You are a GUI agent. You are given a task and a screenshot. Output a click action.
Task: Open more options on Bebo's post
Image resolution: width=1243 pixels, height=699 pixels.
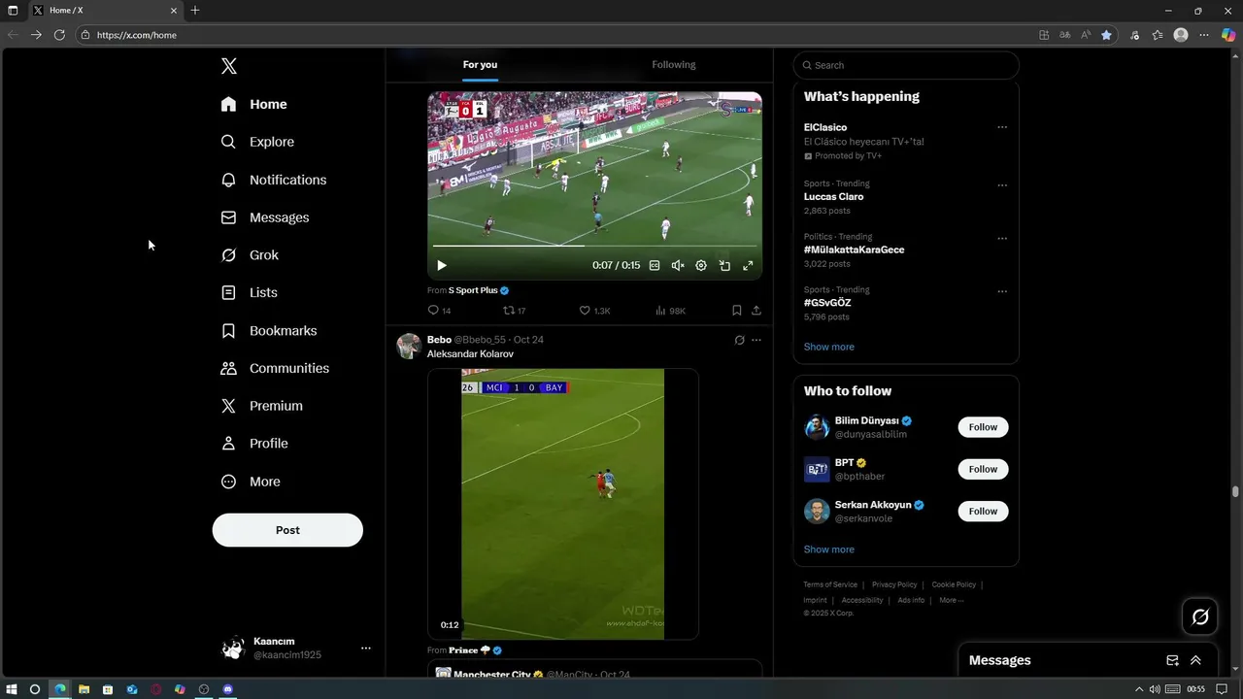756,340
